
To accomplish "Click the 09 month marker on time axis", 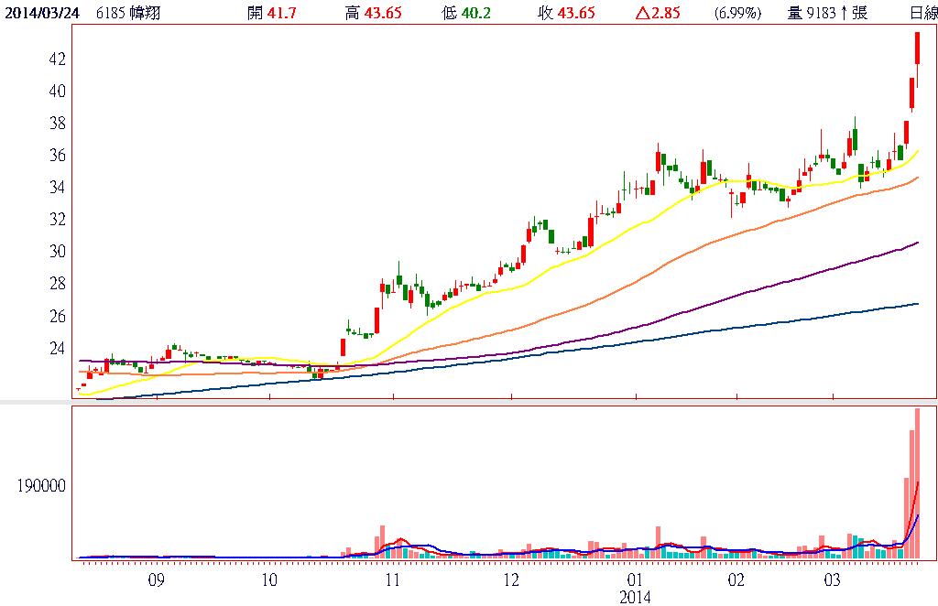I will pos(155,580).
